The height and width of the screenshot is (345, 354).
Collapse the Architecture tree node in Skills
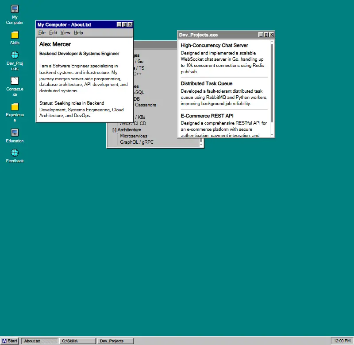tap(114, 130)
